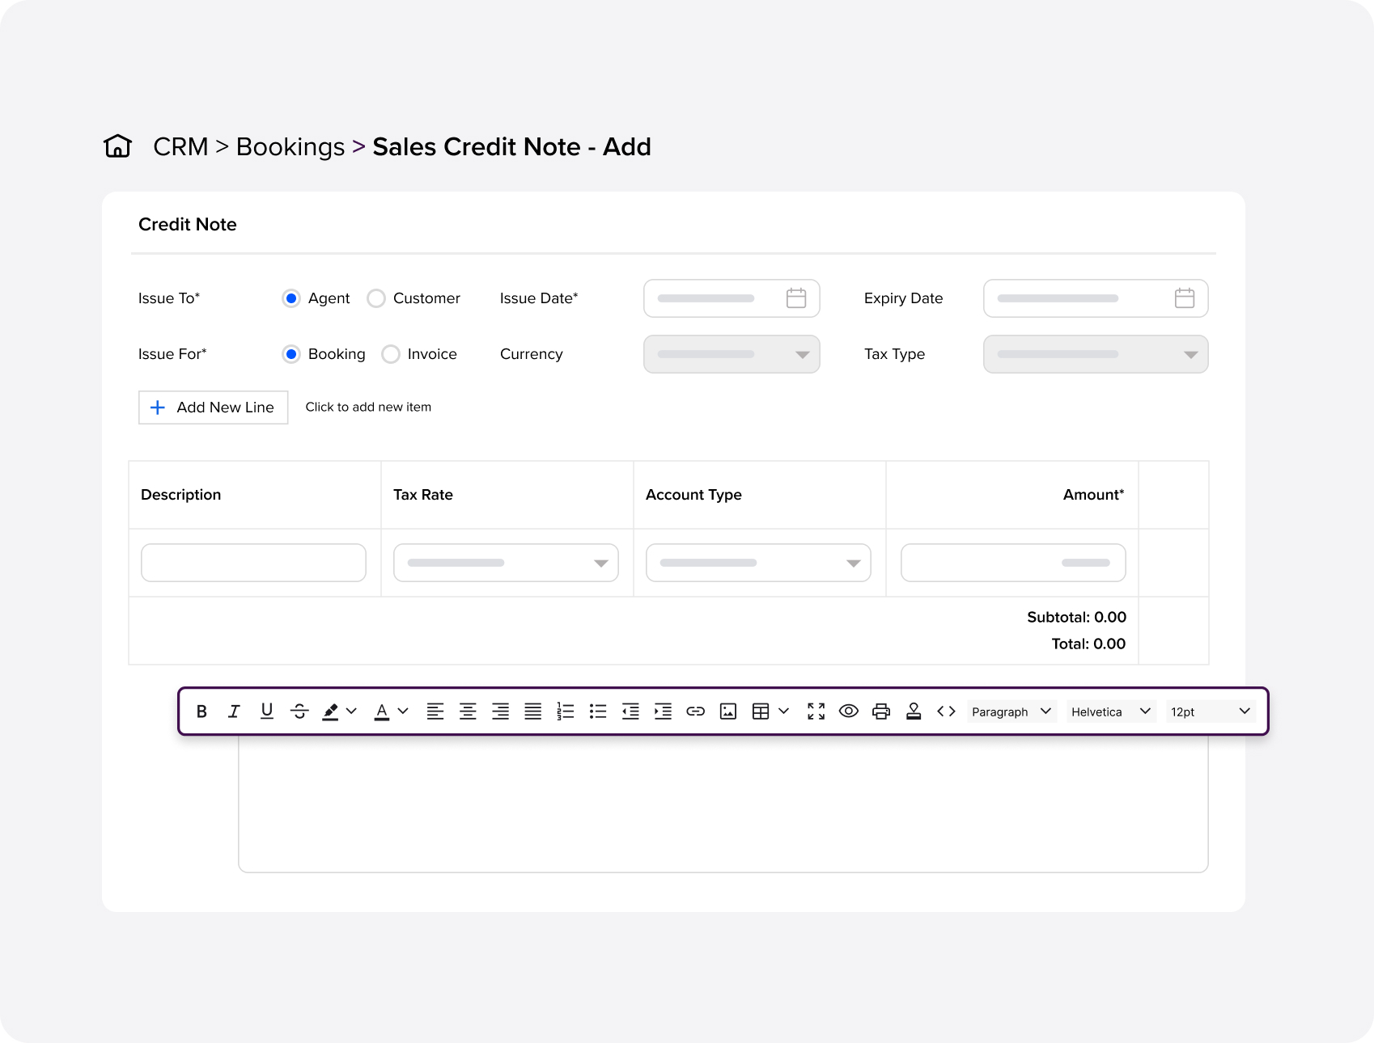Image resolution: width=1374 pixels, height=1043 pixels.
Task: Open the Paragraph style dropdown
Action: click(1011, 712)
